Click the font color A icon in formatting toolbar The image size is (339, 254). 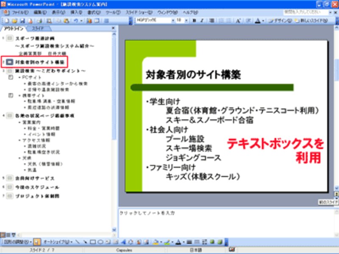(257, 21)
